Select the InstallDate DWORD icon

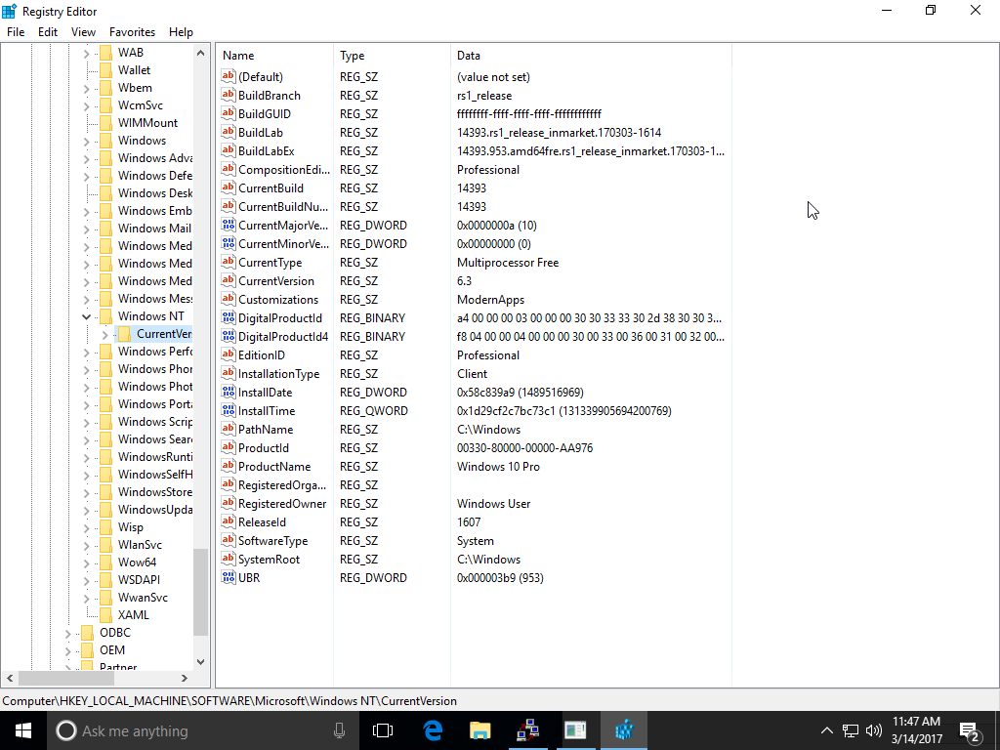[229, 393]
